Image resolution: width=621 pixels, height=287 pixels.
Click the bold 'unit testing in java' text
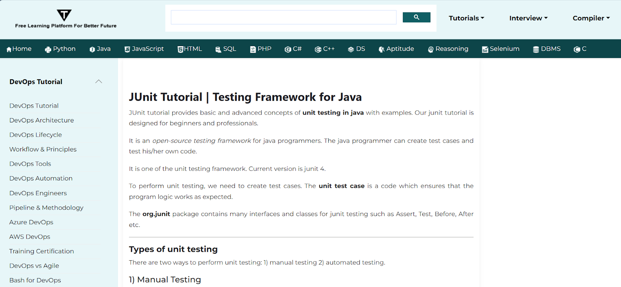(333, 113)
